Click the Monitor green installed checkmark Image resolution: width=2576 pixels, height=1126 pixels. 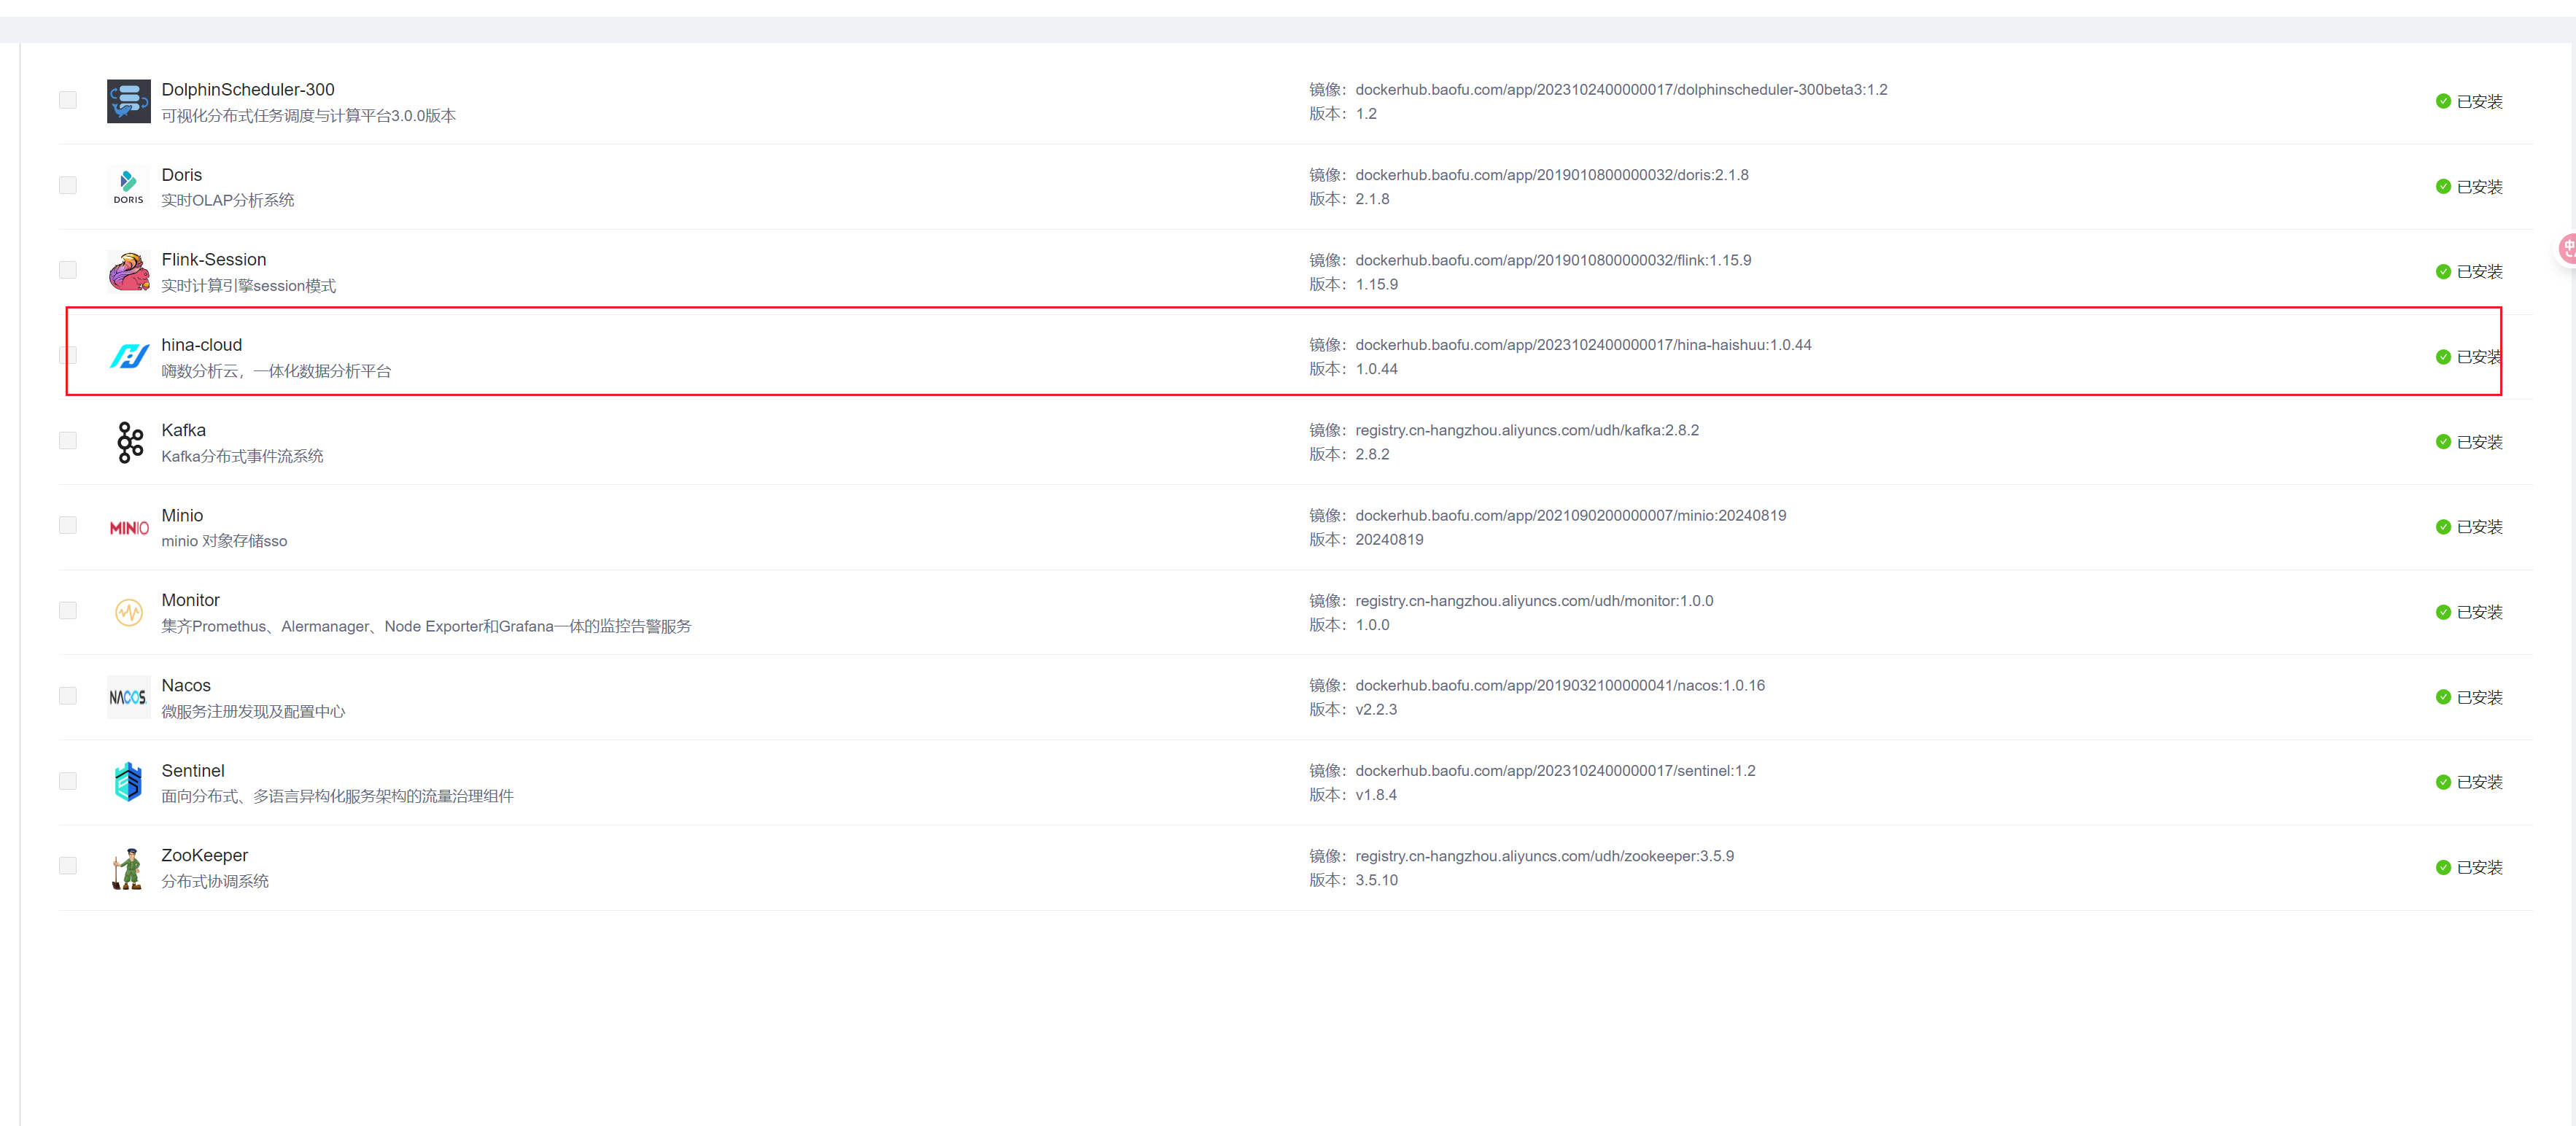[x=2443, y=612]
